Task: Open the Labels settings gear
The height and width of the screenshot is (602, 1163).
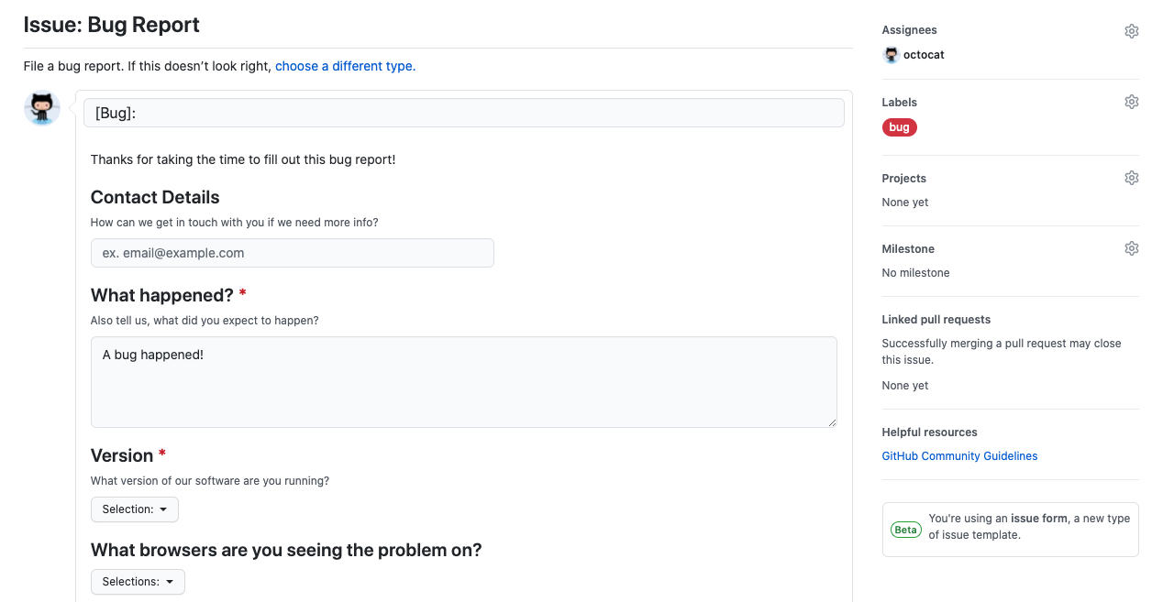Action: 1131,101
